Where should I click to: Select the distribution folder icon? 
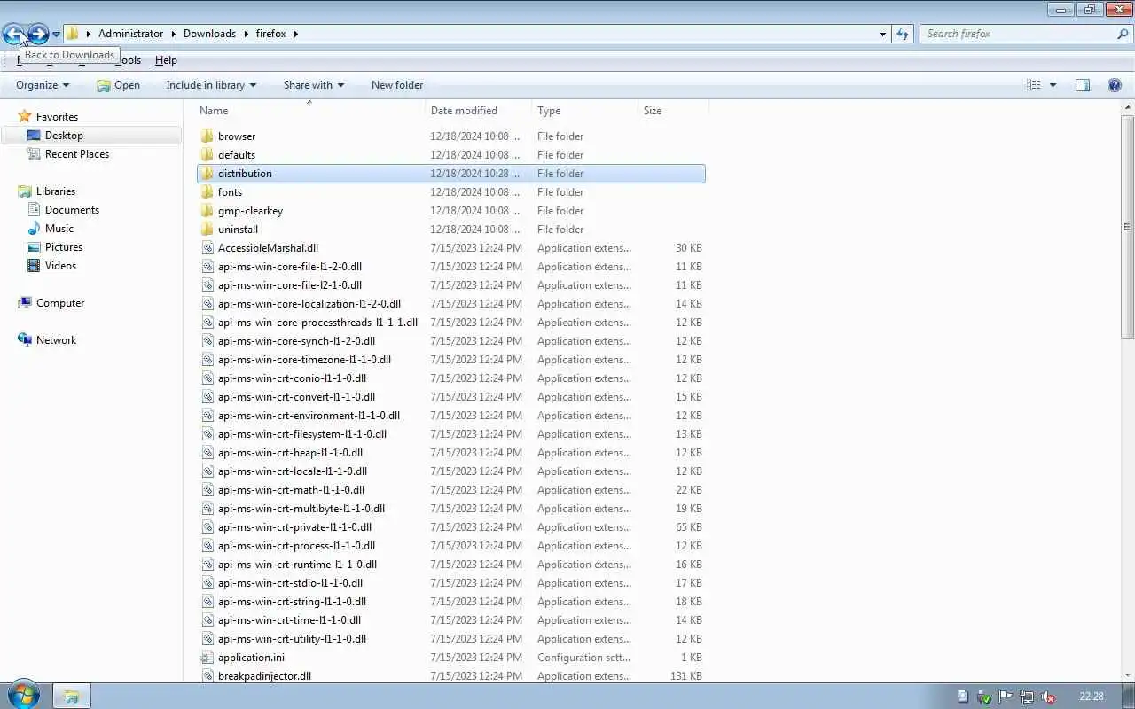207,174
